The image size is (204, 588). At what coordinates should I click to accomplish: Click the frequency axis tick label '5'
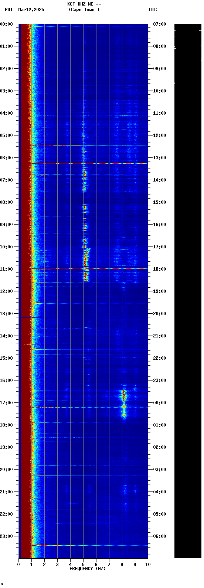(83, 565)
